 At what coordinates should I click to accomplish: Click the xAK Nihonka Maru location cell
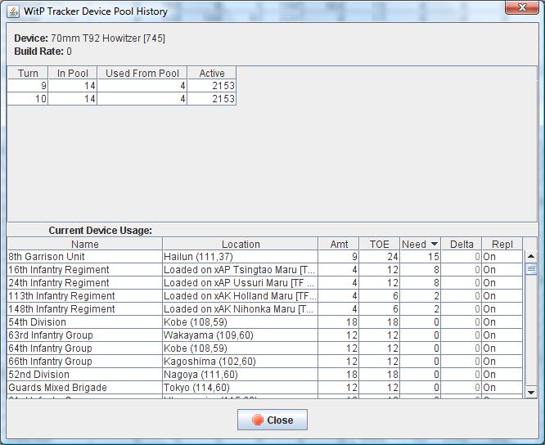(x=240, y=309)
